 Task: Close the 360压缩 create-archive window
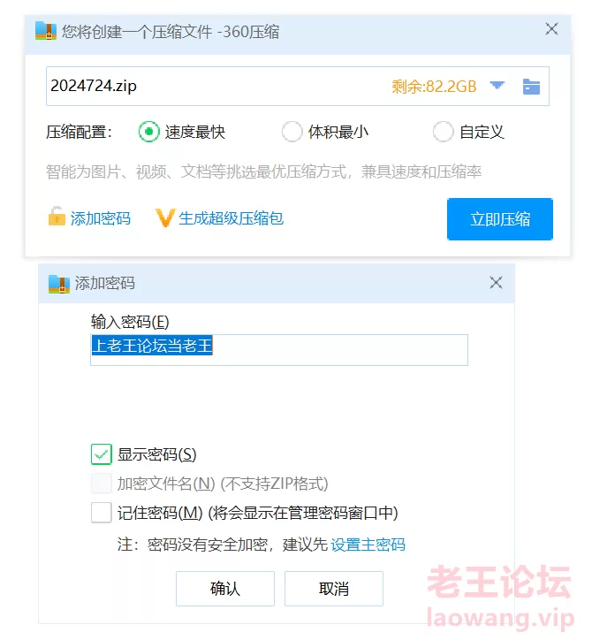(x=551, y=29)
